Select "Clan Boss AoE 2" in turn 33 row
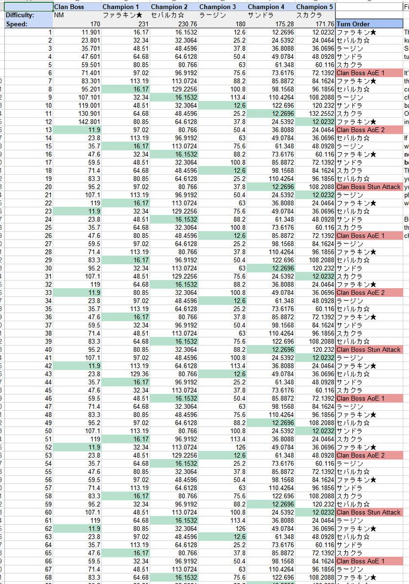 click(x=369, y=292)
